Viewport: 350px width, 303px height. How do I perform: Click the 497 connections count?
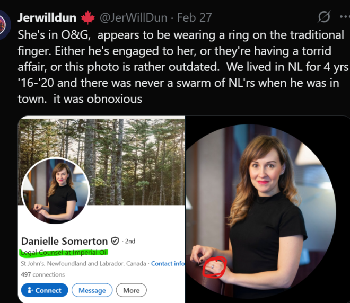[x=42, y=274]
